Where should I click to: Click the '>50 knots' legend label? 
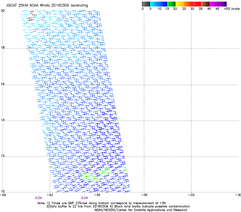[232, 9]
